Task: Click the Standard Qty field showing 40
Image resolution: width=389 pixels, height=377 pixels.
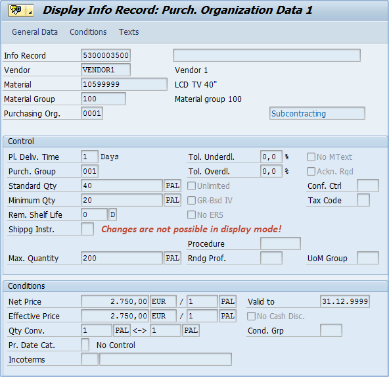Action: [122, 186]
